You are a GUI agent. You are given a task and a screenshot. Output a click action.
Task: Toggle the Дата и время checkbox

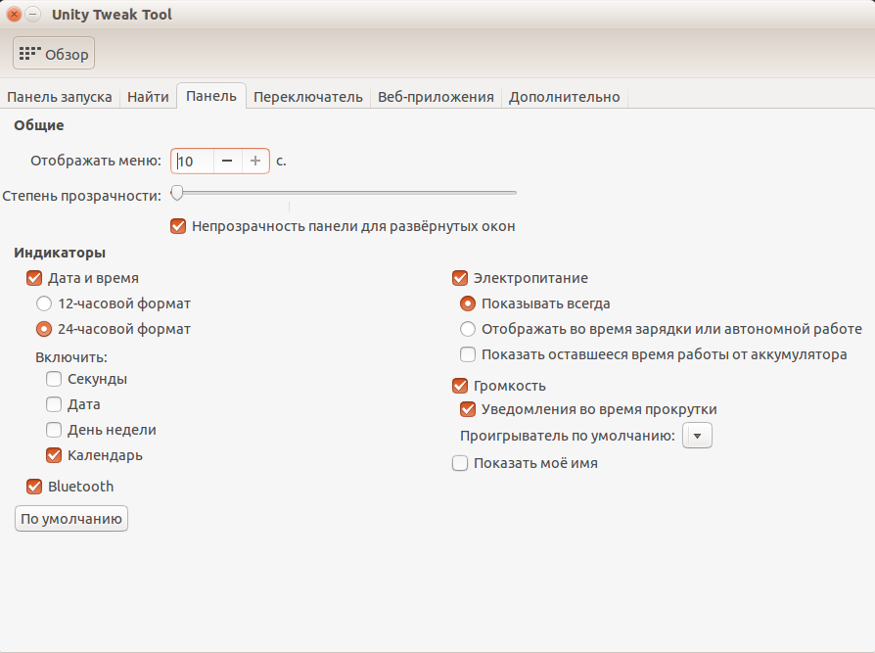(34, 278)
